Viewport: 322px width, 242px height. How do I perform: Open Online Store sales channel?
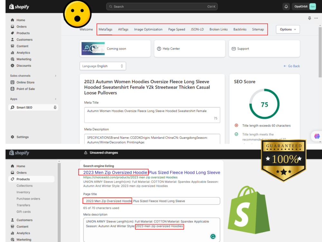(25, 82)
